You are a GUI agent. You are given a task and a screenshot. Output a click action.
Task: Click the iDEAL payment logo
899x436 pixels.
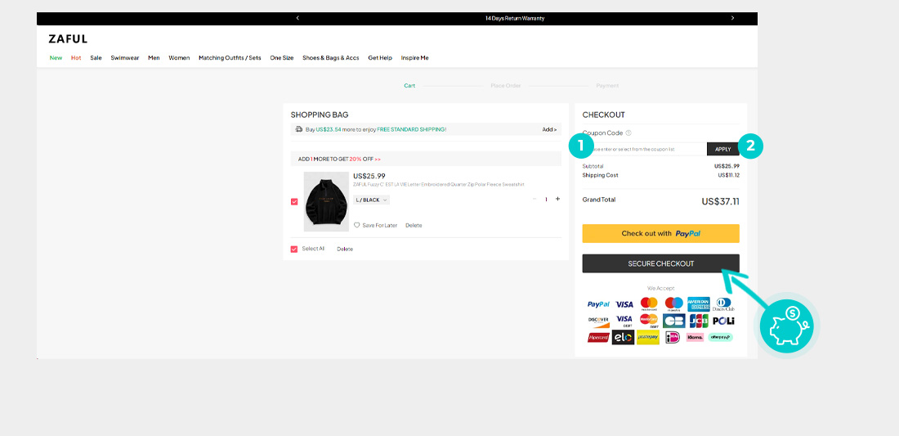point(673,337)
